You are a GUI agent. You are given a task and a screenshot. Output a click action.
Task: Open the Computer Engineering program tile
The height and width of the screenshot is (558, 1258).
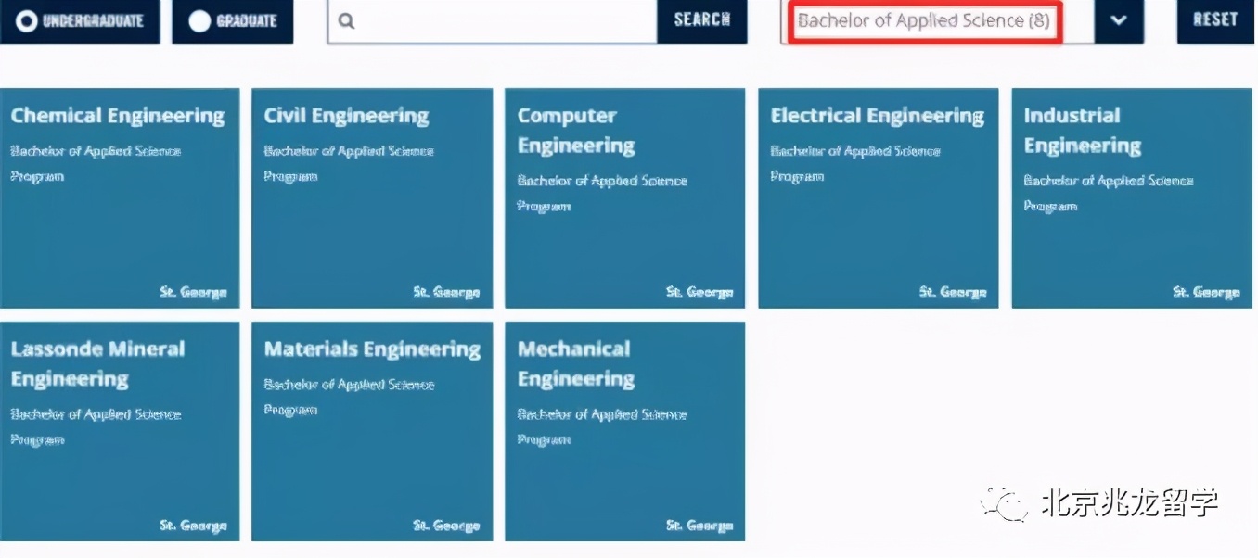[x=624, y=197]
